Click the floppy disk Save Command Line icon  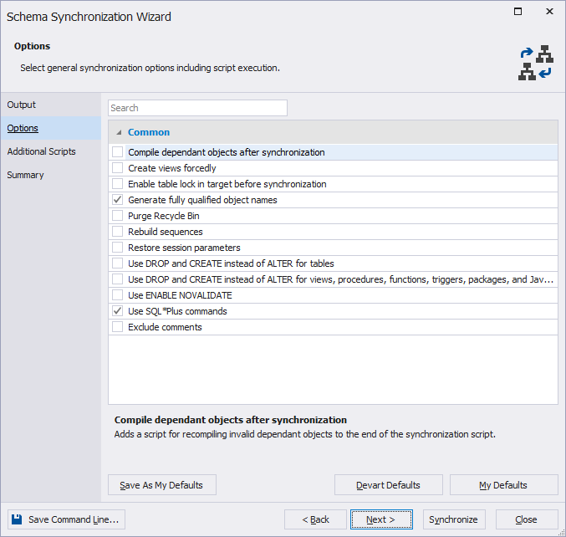click(17, 519)
